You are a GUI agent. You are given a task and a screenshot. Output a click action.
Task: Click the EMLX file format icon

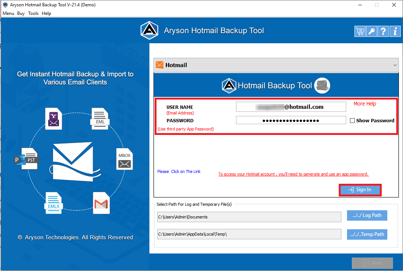(x=53, y=203)
